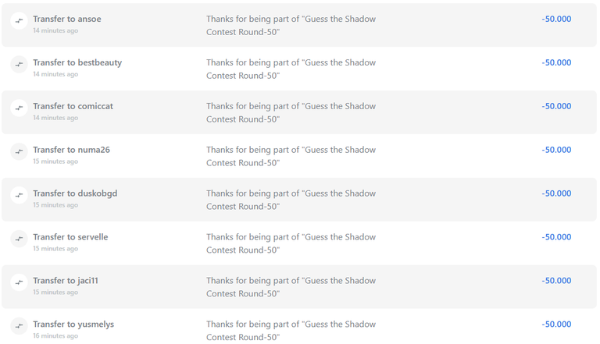Viewport: 600px width, 344px height.
Task: Click transfer icon beside servelle row
Action: point(19,239)
